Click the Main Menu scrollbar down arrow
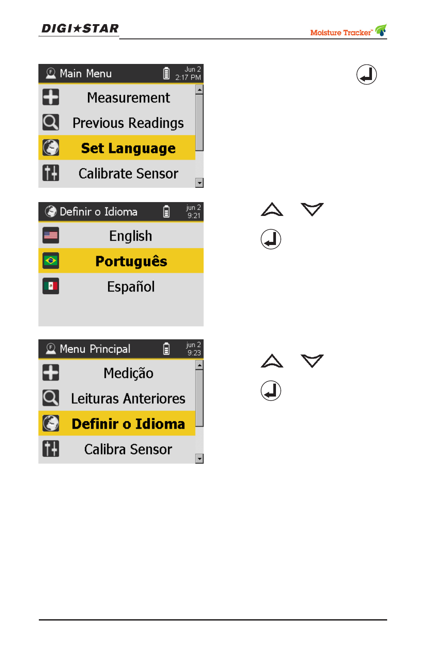426x659 pixels. [x=200, y=183]
